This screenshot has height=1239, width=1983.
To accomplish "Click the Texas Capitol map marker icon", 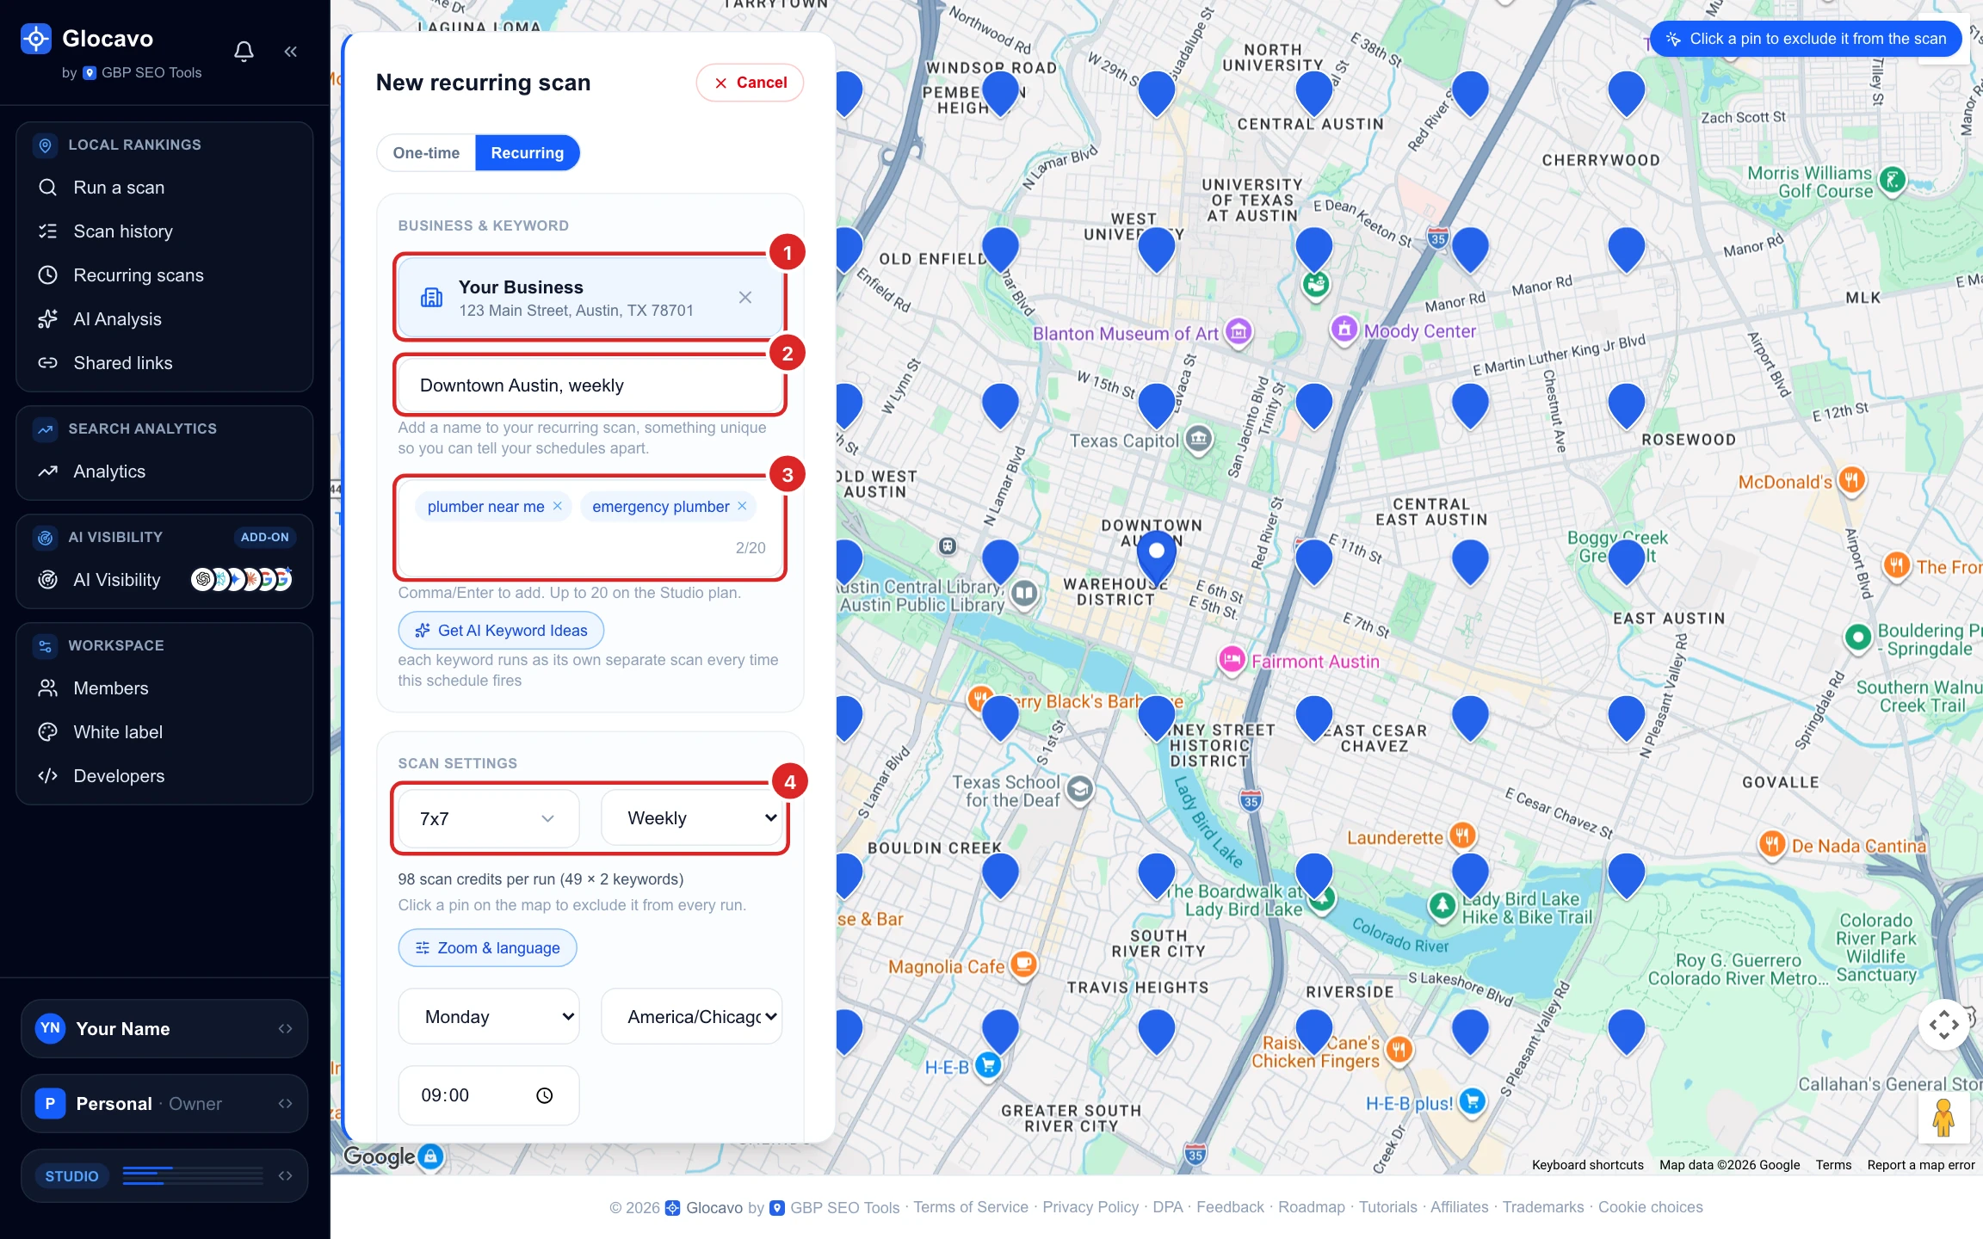I will 1199,440.
